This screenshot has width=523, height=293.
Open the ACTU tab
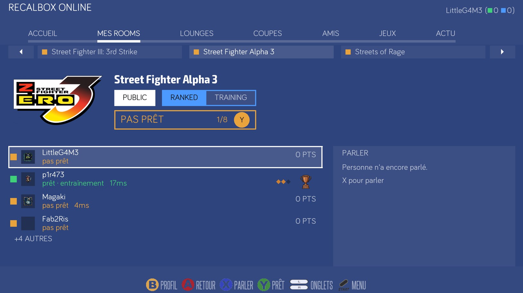(446, 33)
